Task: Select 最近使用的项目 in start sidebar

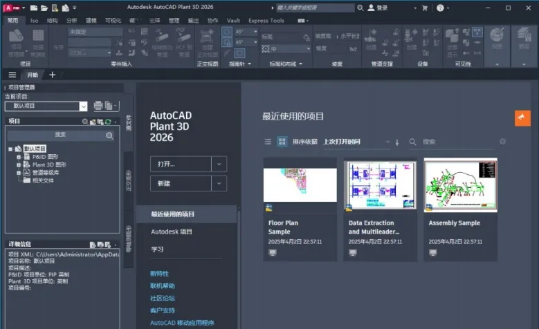Action: [187, 214]
